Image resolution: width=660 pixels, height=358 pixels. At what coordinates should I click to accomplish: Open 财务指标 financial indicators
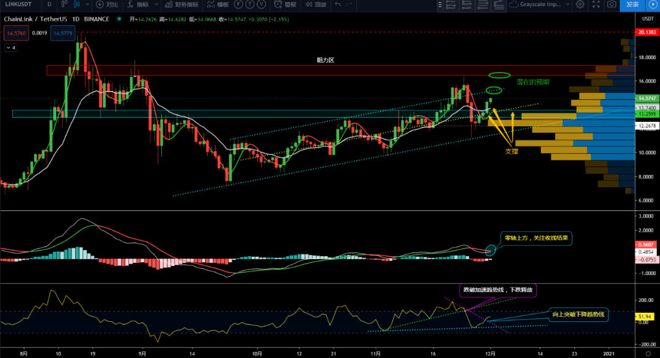182,4
